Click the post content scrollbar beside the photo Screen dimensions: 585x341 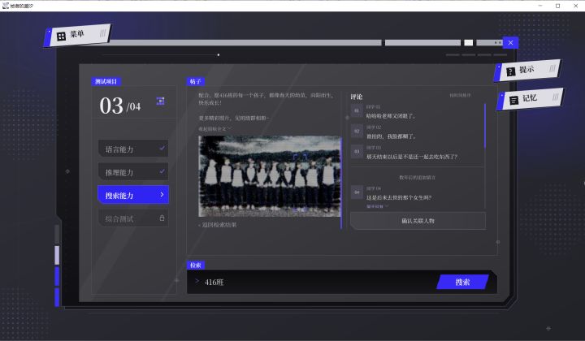[341, 182]
